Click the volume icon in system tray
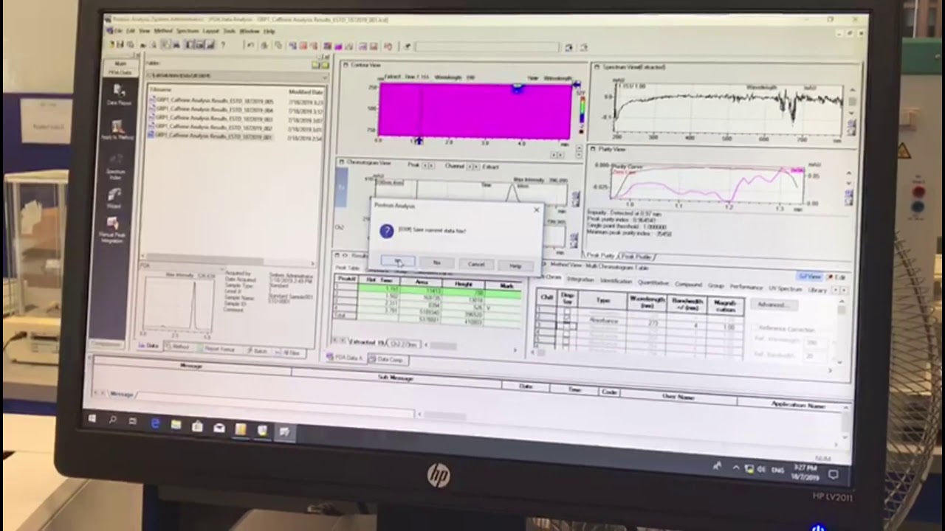 (760, 470)
